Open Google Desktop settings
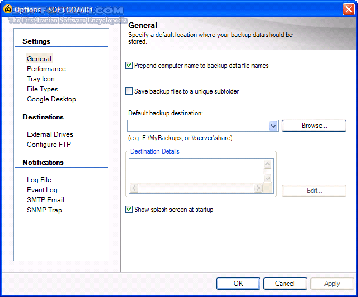The image size is (358, 297). pos(51,99)
